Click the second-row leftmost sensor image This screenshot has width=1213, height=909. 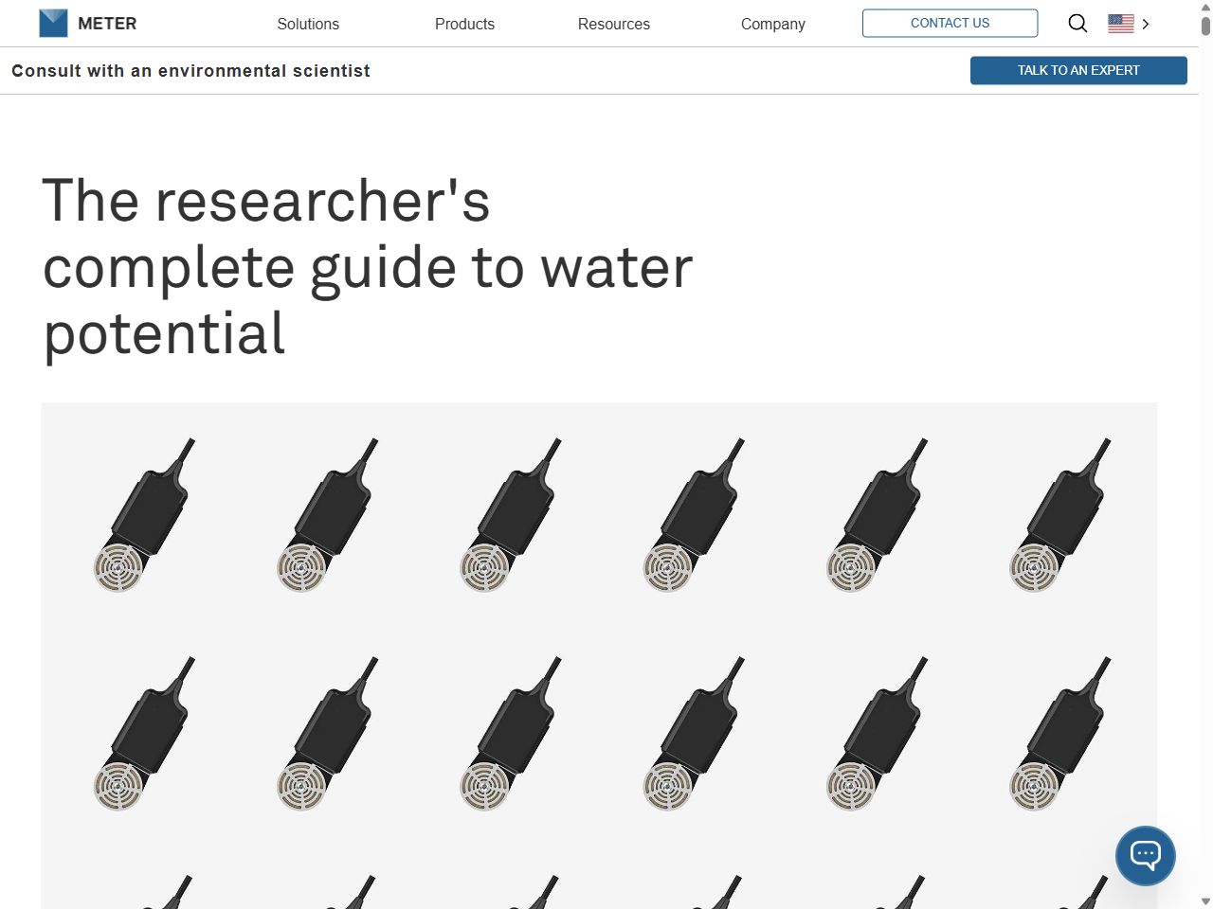tap(144, 734)
